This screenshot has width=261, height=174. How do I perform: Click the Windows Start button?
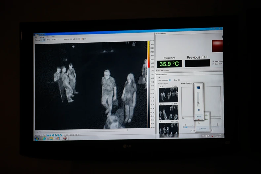(36, 138)
